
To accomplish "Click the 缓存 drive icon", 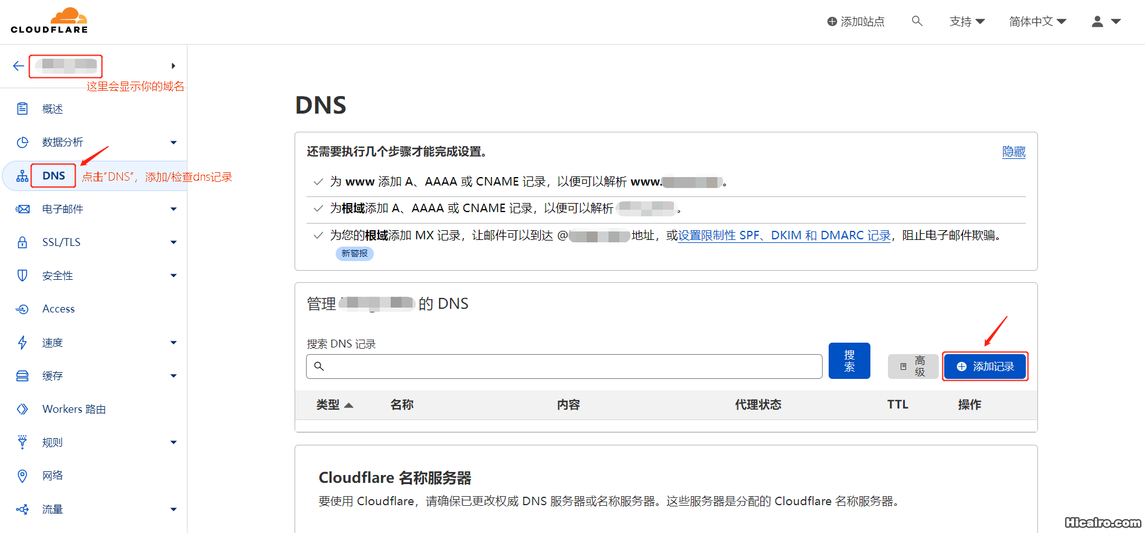I will pos(22,376).
